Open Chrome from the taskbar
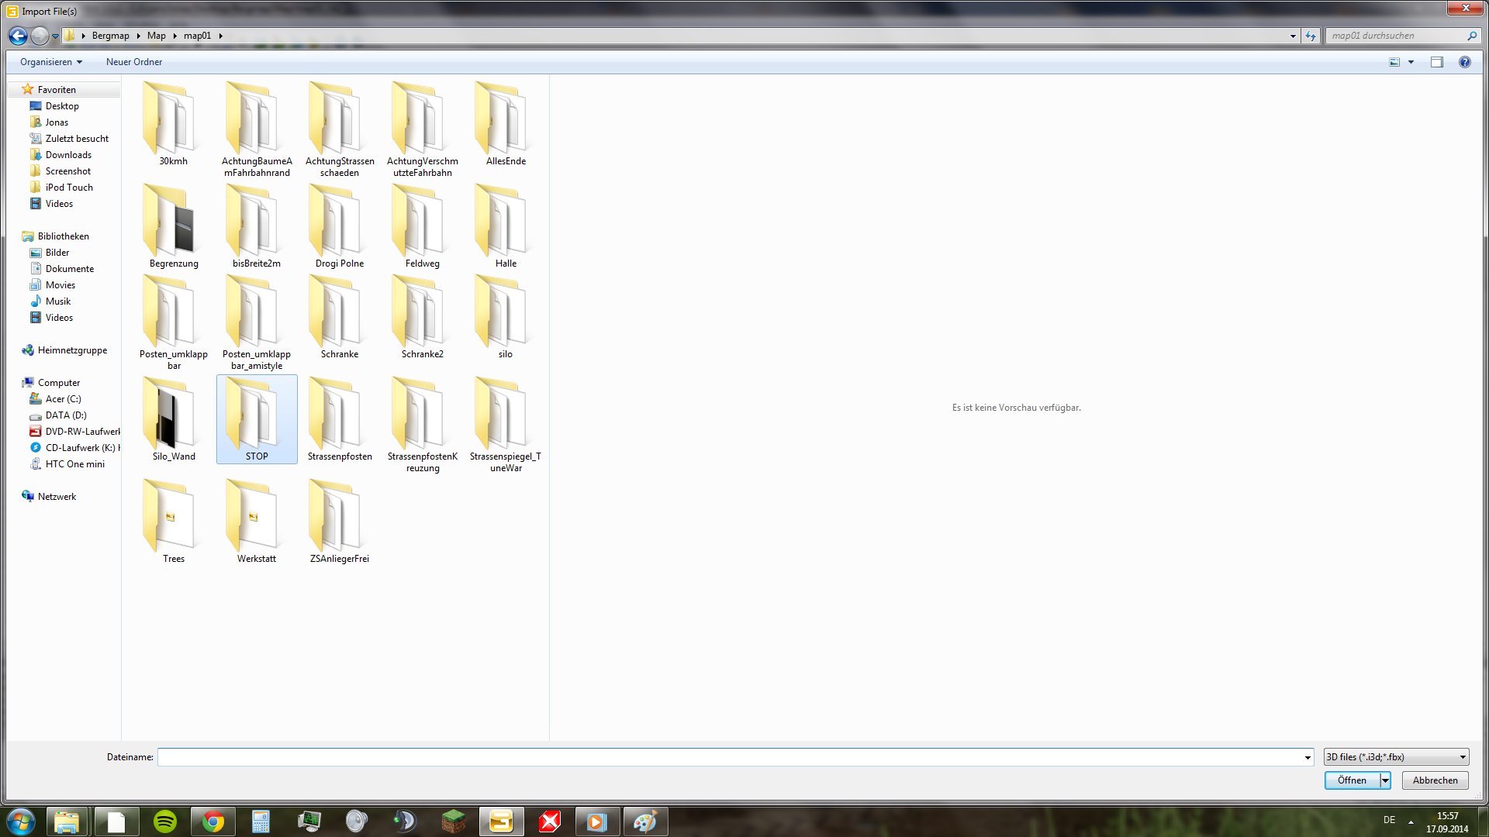The image size is (1489, 837). (213, 821)
